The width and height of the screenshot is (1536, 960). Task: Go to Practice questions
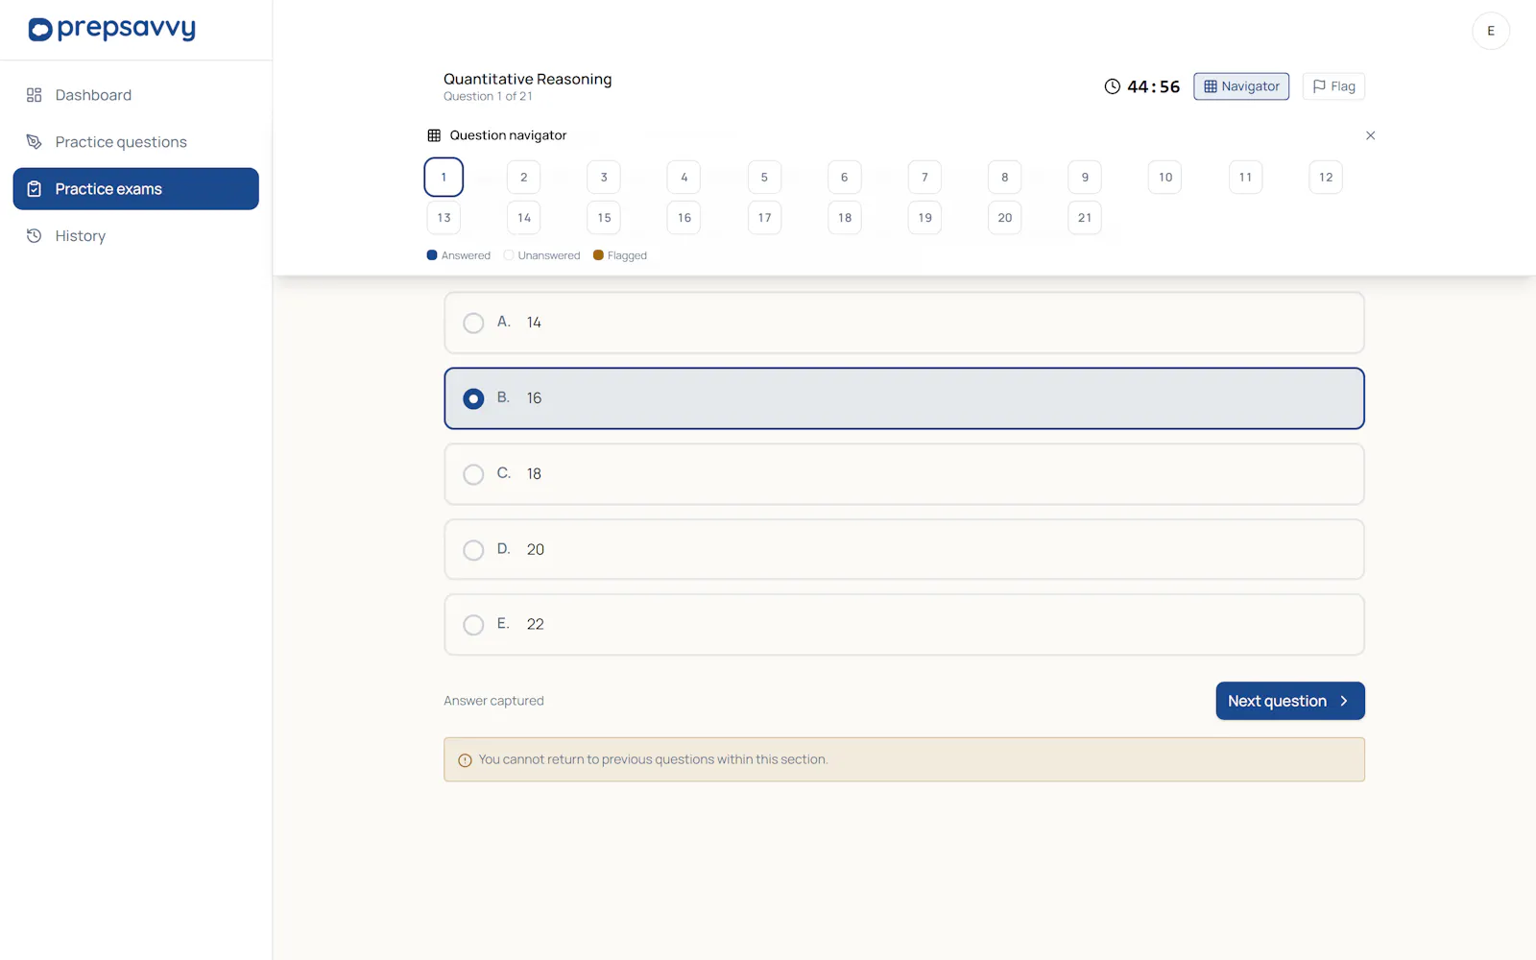pos(136,142)
